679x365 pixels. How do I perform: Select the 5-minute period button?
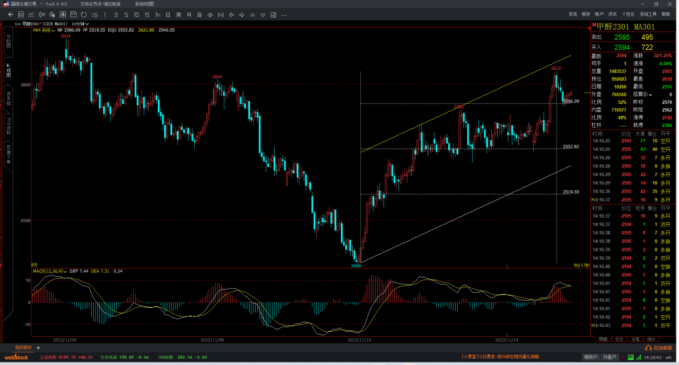(x=126, y=14)
